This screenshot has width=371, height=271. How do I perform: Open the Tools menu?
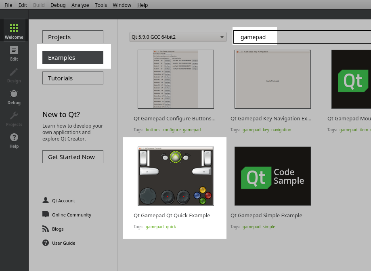pyautogui.click(x=101, y=5)
